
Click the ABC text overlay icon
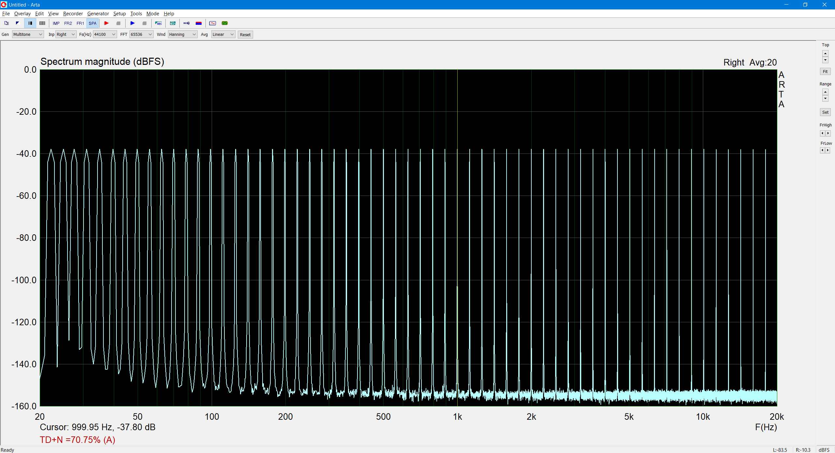[x=159, y=23]
